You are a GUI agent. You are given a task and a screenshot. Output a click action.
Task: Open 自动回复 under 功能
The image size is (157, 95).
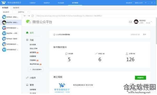click(33, 45)
